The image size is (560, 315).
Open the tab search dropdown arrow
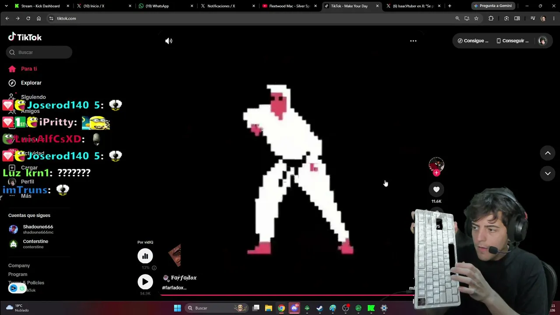click(6, 6)
